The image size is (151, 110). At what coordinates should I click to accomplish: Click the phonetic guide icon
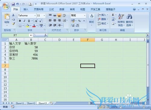(x=41, y=26)
